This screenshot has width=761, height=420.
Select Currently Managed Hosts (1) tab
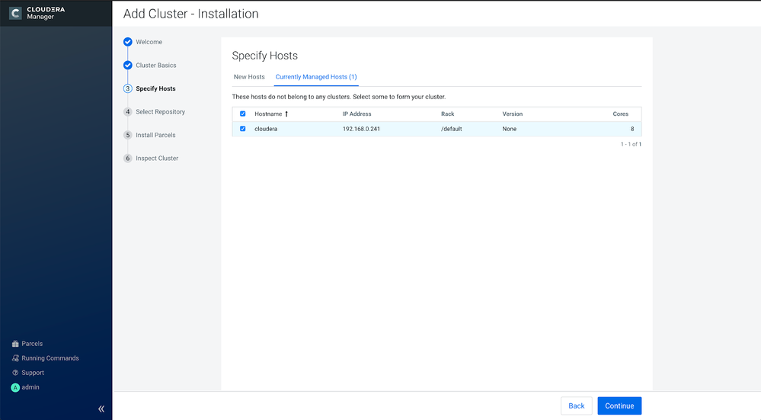(316, 77)
